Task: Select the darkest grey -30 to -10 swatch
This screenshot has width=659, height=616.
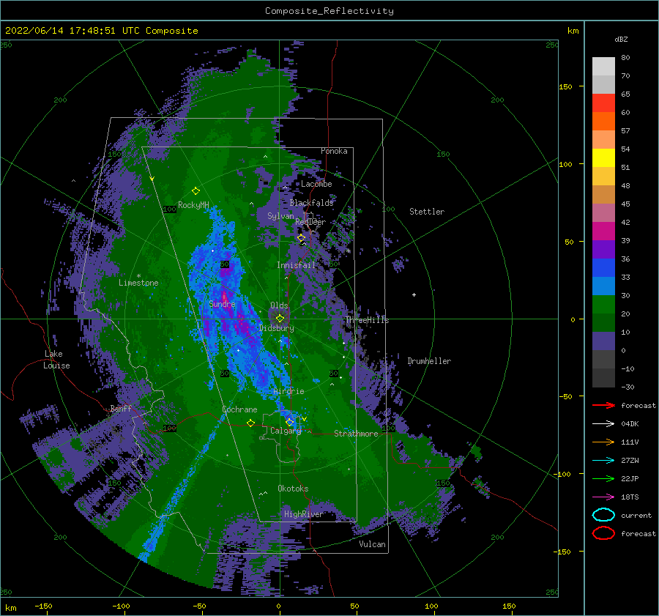Action: (x=603, y=378)
